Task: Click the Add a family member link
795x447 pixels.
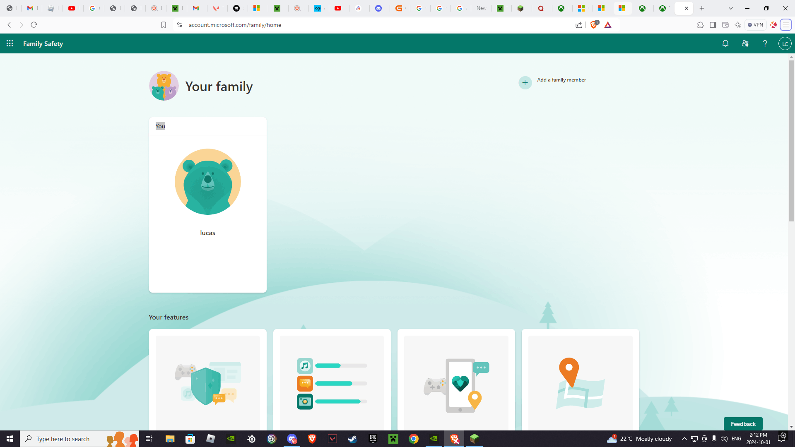Action: click(561, 80)
